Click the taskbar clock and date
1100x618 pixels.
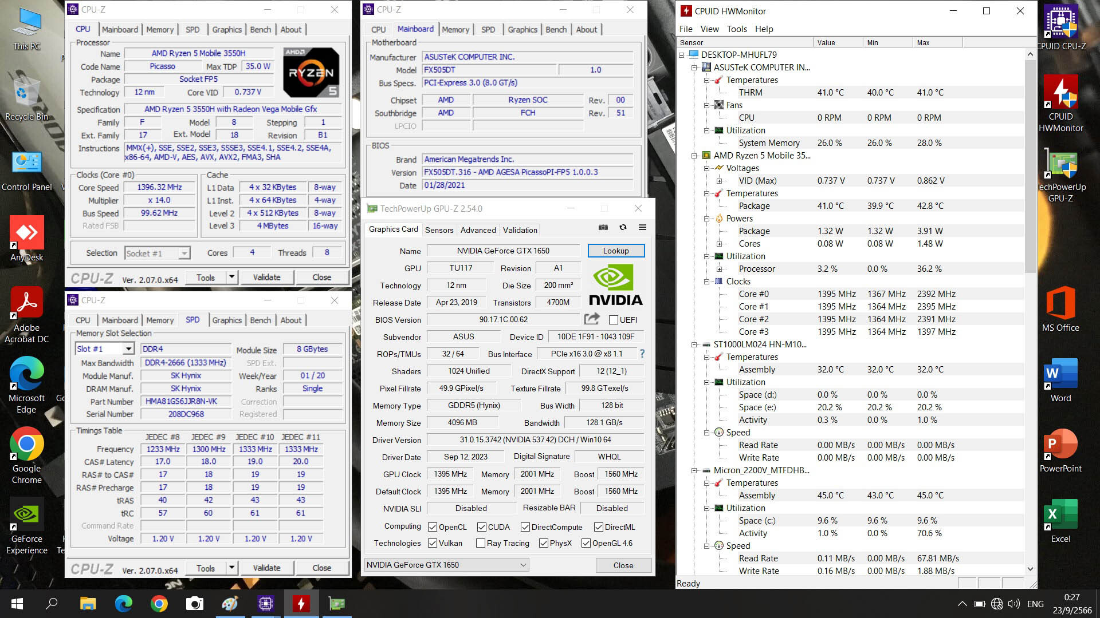(x=1072, y=604)
